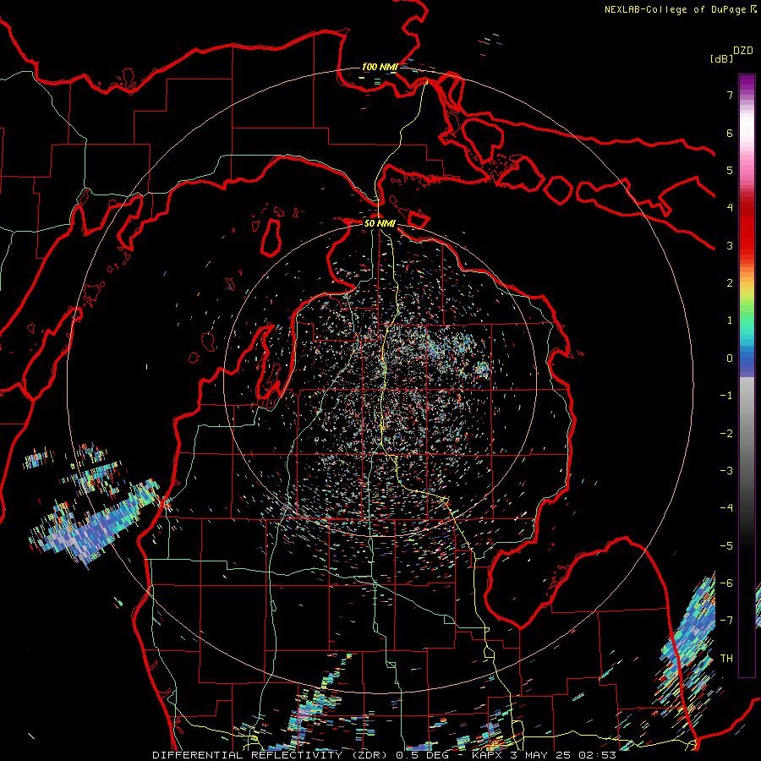Viewport: 761px width, 761px height.
Task: Select the positive 3 scale value
Action: point(730,245)
